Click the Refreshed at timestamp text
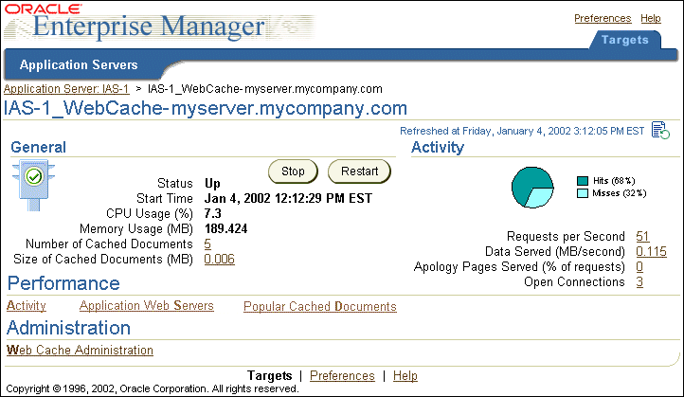The width and height of the screenshot is (684, 397). [x=522, y=131]
